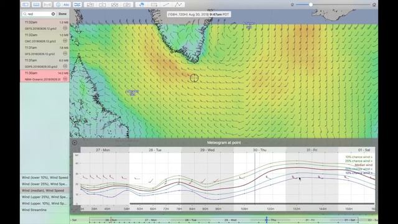Click the '10% chance wind >' legend label

[x=359, y=157]
